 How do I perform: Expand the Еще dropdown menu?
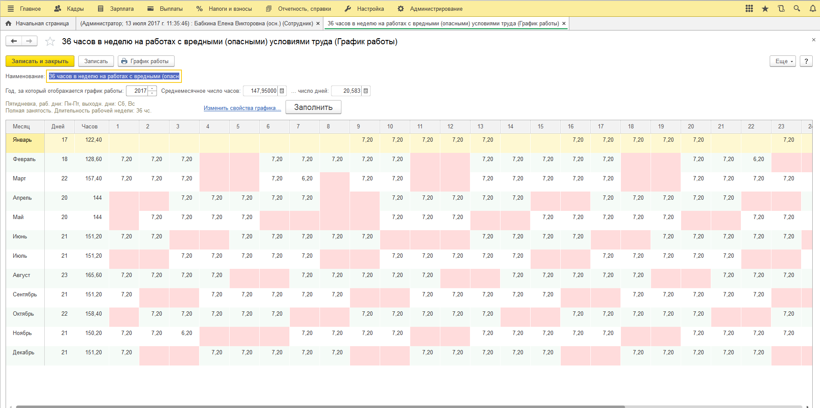point(783,61)
